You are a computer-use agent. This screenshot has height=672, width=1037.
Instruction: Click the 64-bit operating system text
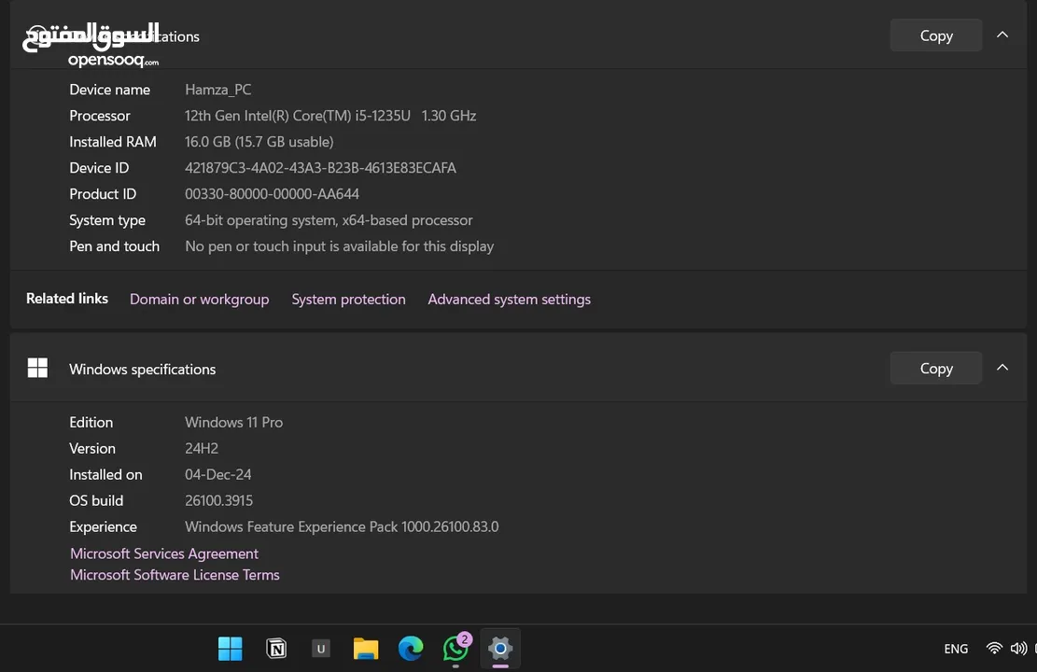[x=329, y=220]
